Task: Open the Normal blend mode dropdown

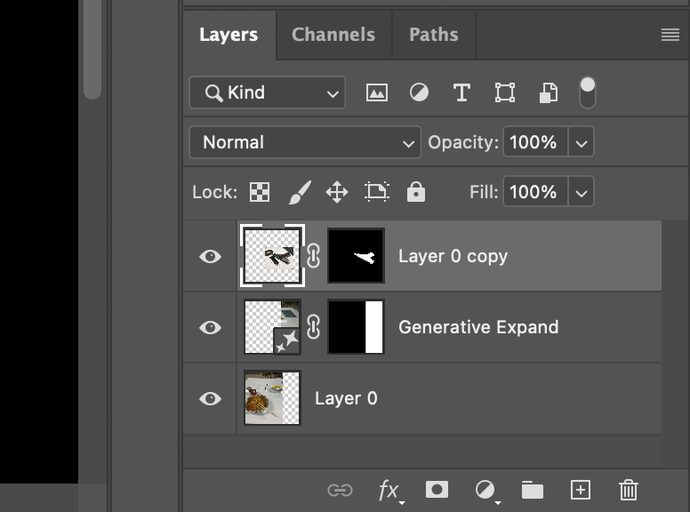Action: [x=305, y=142]
